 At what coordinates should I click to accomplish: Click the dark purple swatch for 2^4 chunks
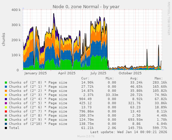6,99
